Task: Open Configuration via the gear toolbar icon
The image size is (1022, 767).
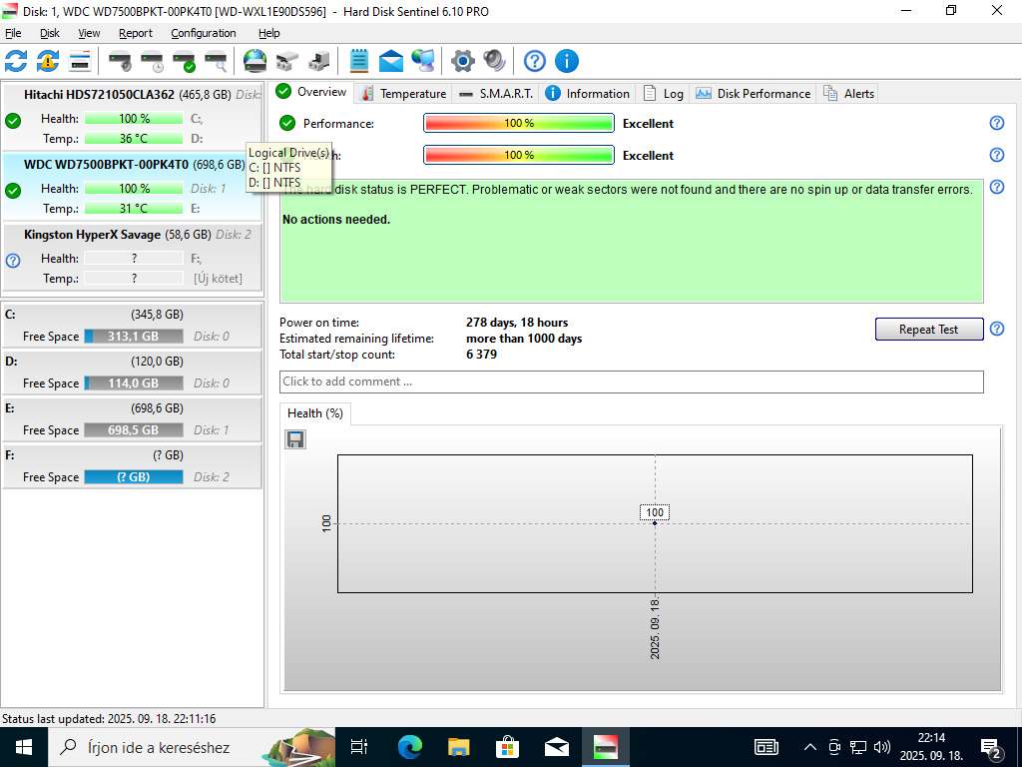Action: point(463,61)
